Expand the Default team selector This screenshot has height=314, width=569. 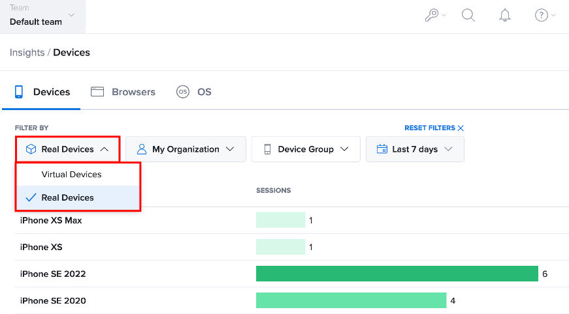[43, 17]
